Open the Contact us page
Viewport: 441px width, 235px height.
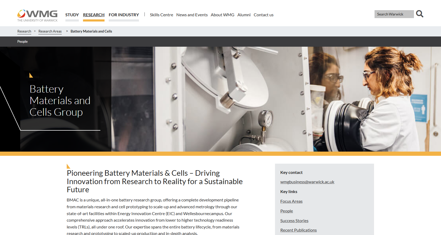[x=263, y=15]
